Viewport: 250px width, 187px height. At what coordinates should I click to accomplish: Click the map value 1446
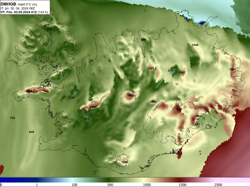(153, 102)
